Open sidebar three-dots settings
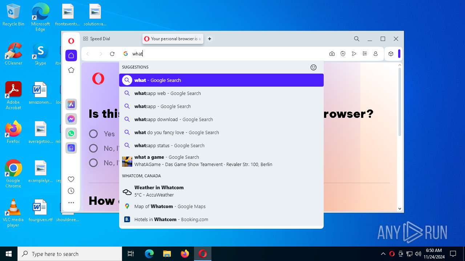 [71, 203]
